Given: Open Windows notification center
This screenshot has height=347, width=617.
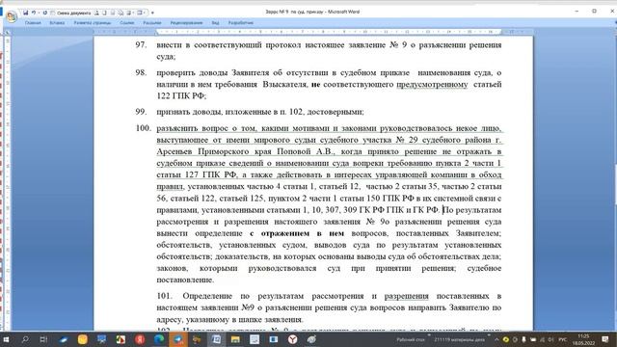Looking at the screenshot, I should coord(605,339).
